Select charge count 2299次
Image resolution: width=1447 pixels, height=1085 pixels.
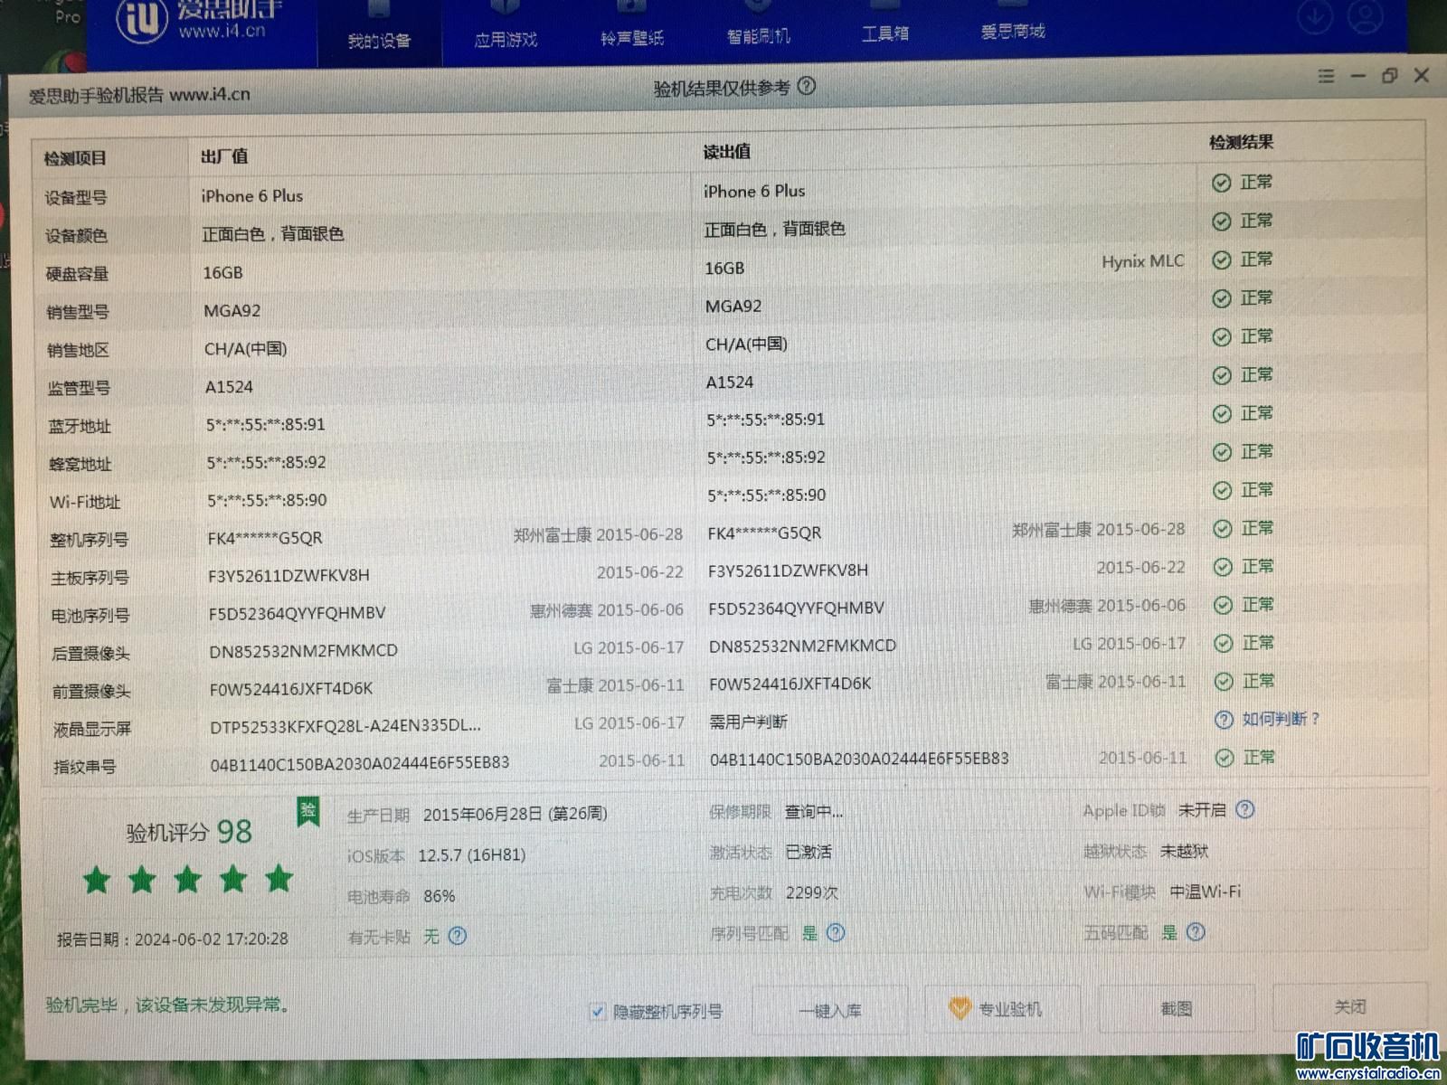point(812,892)
